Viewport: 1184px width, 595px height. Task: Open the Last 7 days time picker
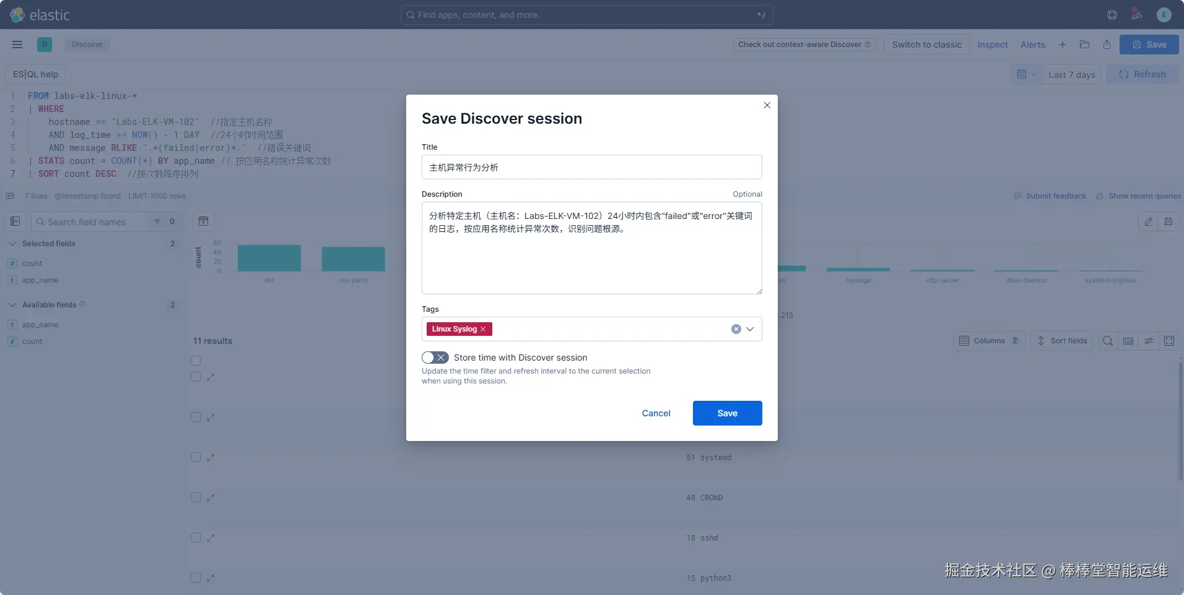1071,74
